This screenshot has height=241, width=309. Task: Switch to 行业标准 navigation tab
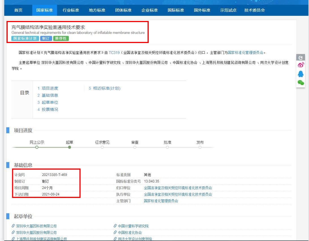click(x=71, y=10)
